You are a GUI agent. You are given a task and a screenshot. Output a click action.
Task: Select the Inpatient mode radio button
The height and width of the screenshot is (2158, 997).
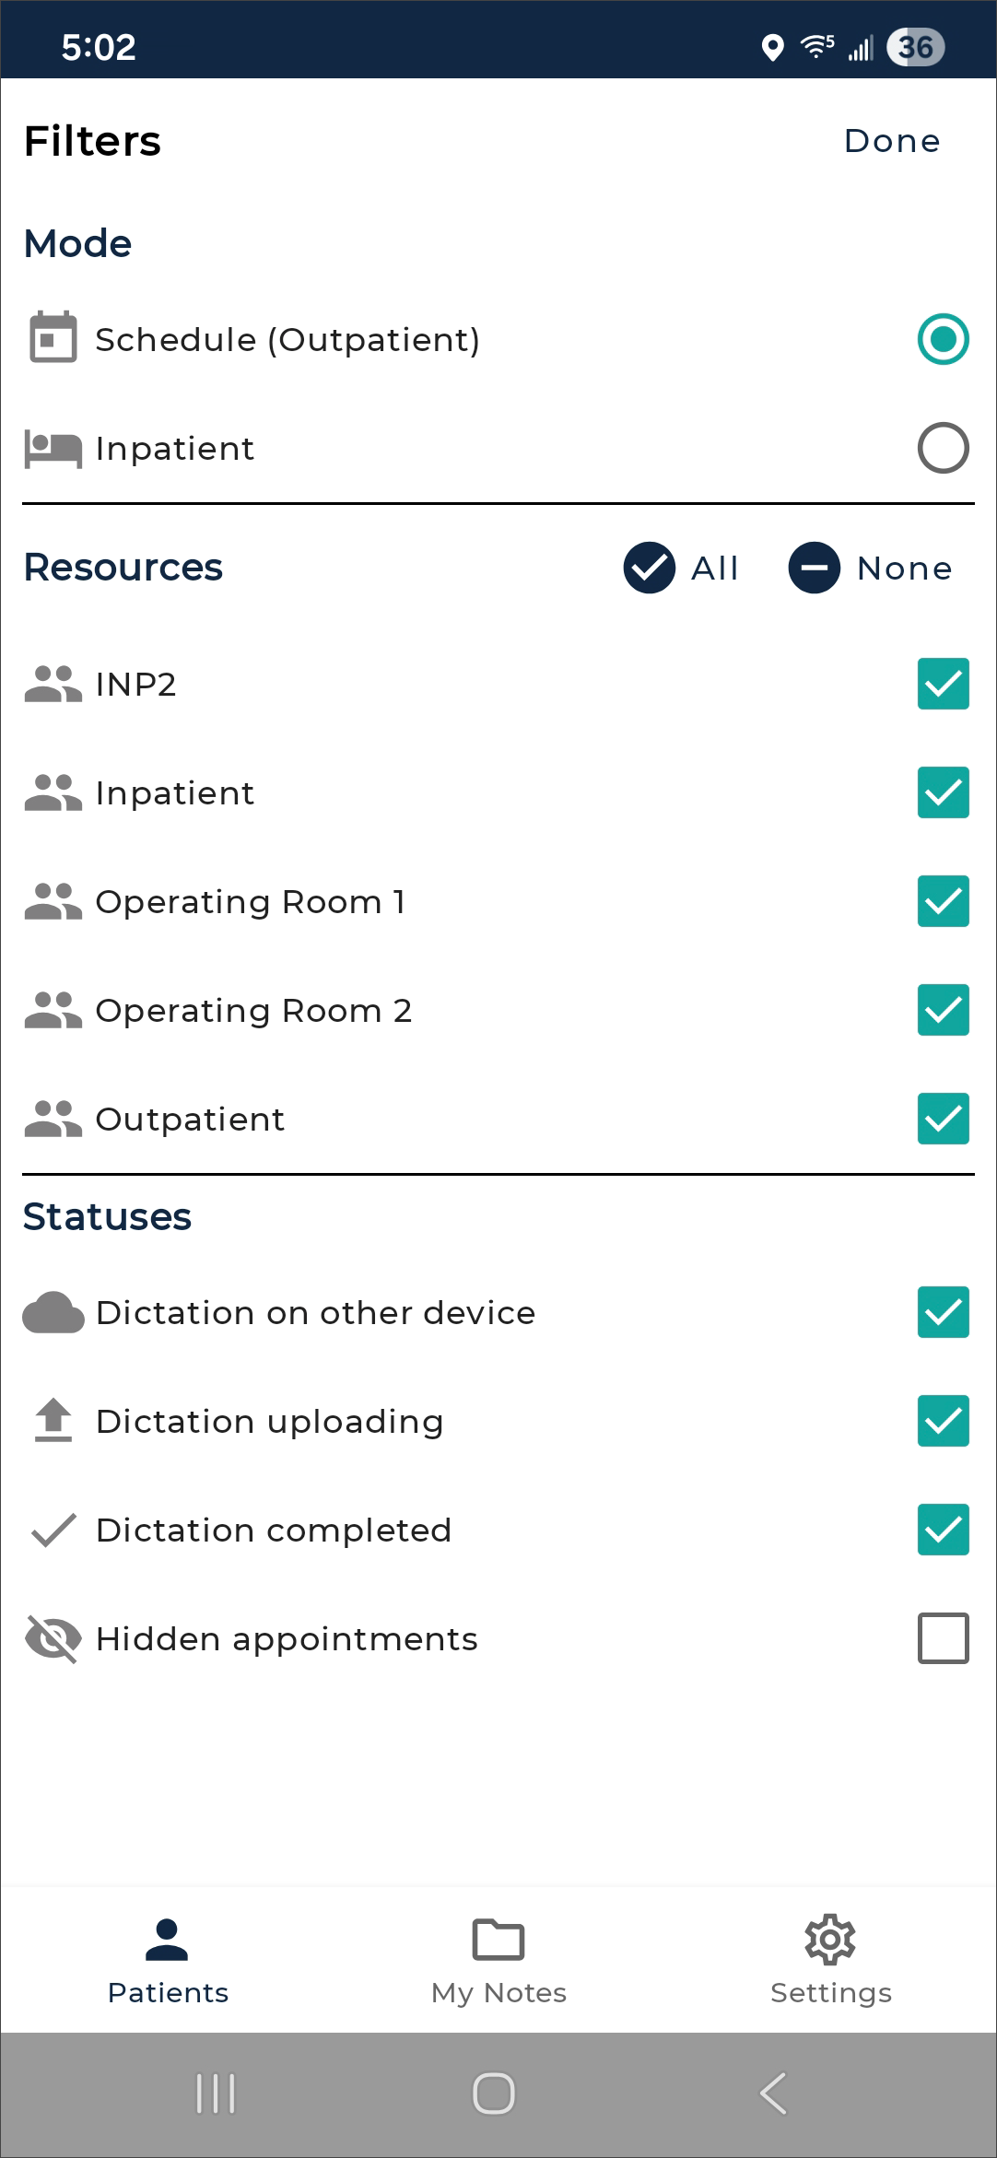pyautogui.click(x=943, y=449)
